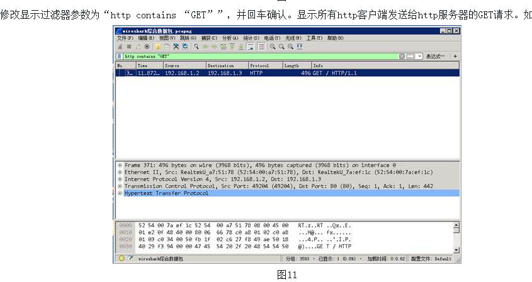Click the close capture file icon
532x282 pixels.
click(176, 47)
